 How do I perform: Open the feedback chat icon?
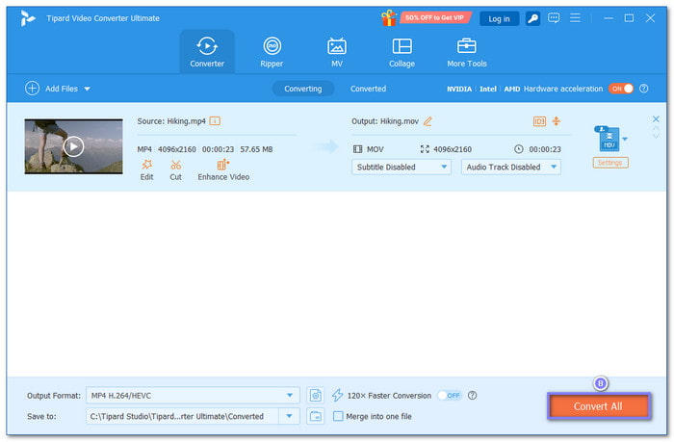pos(554,18)
